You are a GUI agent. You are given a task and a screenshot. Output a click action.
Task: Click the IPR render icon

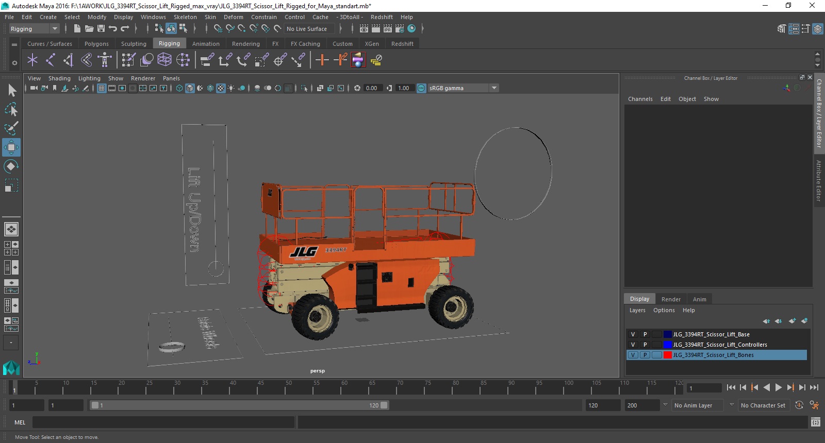pyautogui.click(x=388, y=29)
